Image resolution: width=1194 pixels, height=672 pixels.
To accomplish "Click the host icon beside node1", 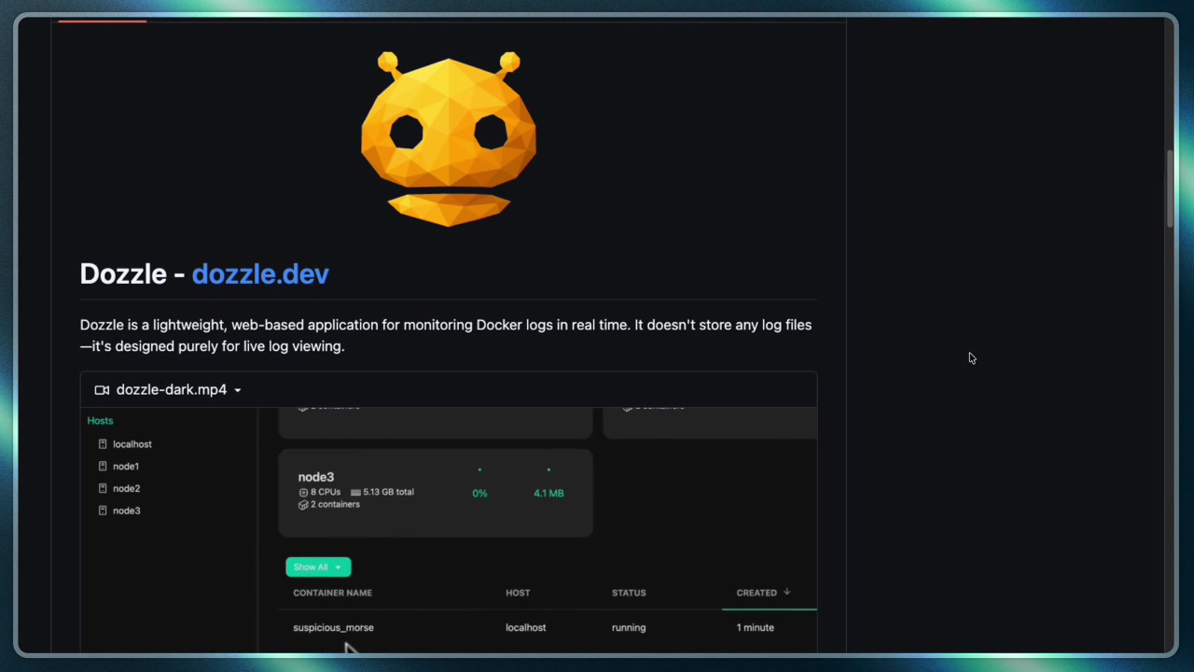I will point(103,466).
